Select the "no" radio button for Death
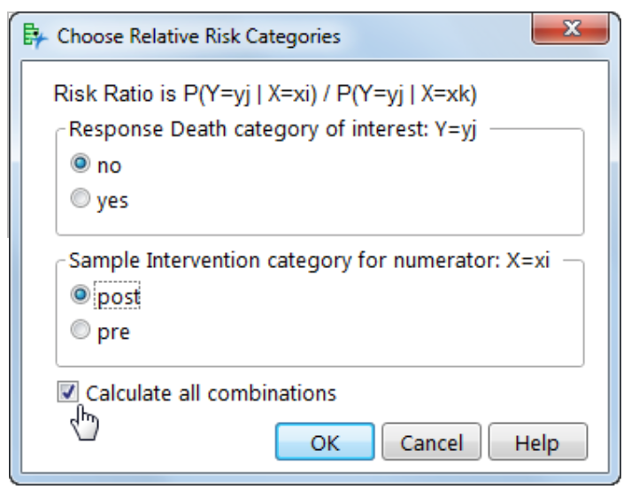This screenshot has height=497, width=639. [81, 164]
